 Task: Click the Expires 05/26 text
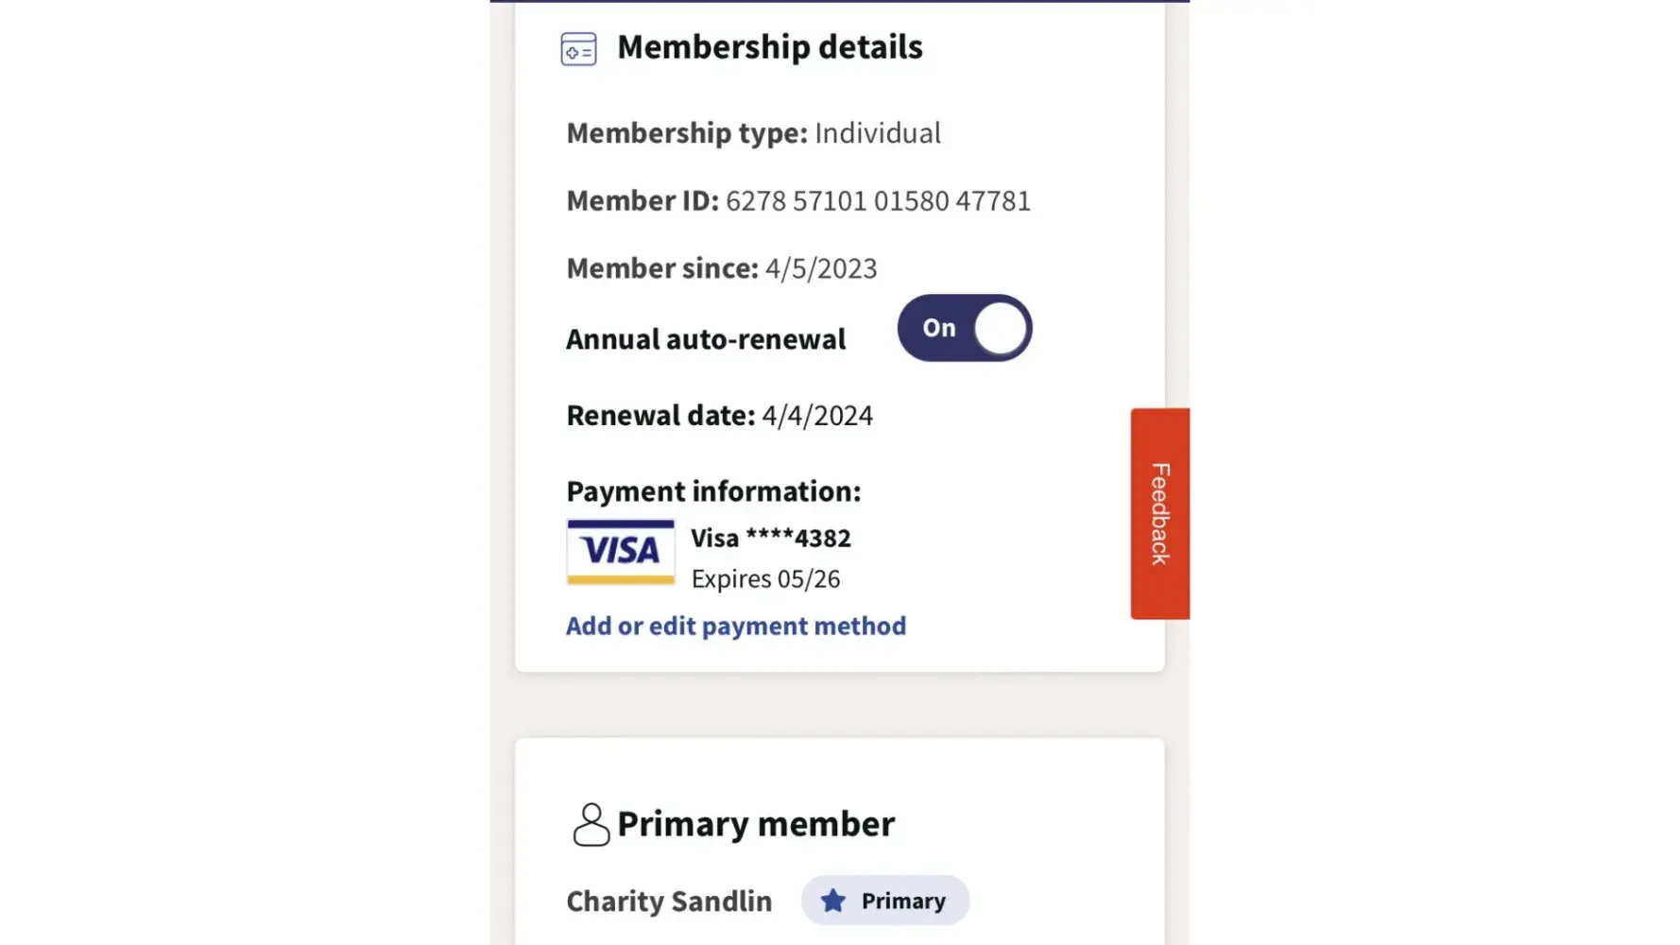point(765,579)
